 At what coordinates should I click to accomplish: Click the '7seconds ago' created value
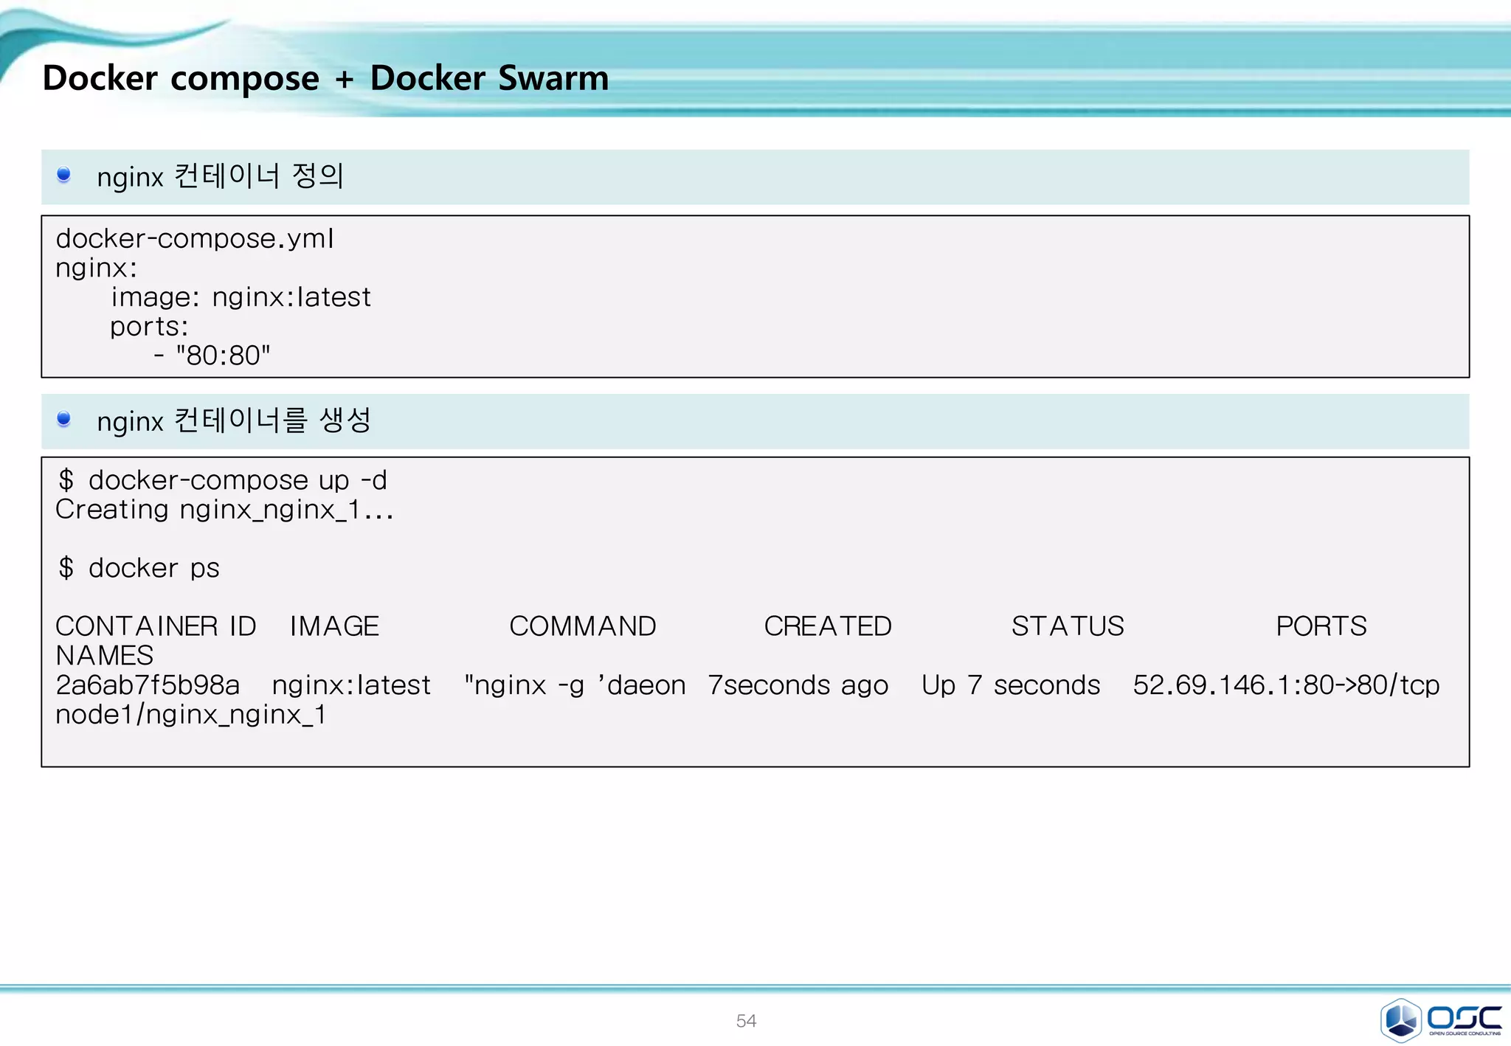coord(798,685)
